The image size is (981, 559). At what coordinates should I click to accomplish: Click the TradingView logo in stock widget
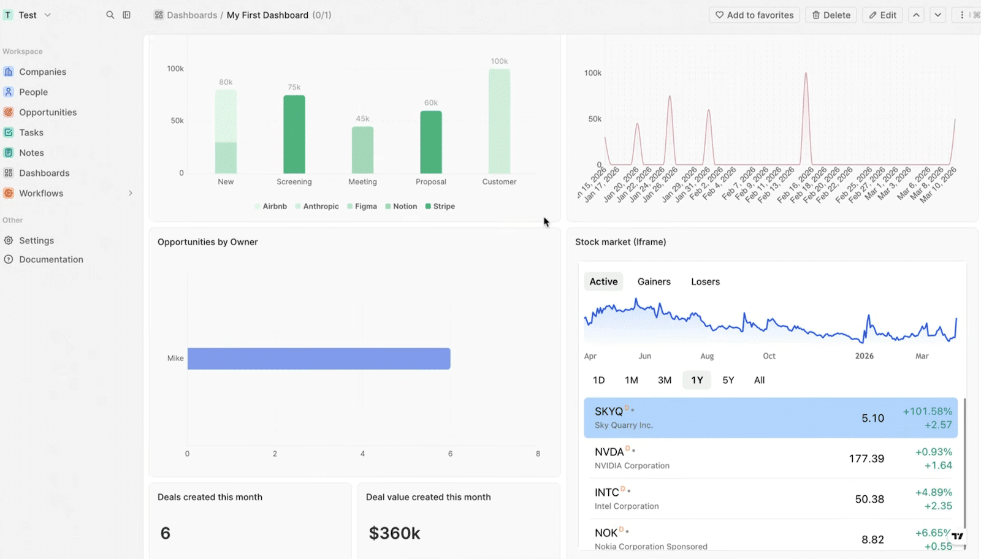point(958,536)
